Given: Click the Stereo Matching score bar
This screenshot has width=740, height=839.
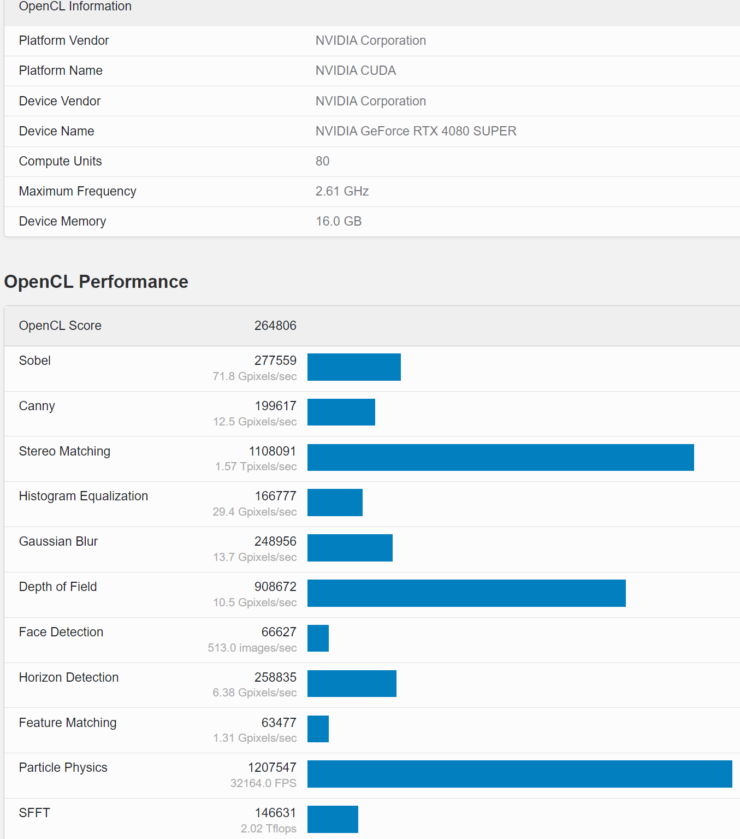Looking at the screenshot, I should (500, 458).
